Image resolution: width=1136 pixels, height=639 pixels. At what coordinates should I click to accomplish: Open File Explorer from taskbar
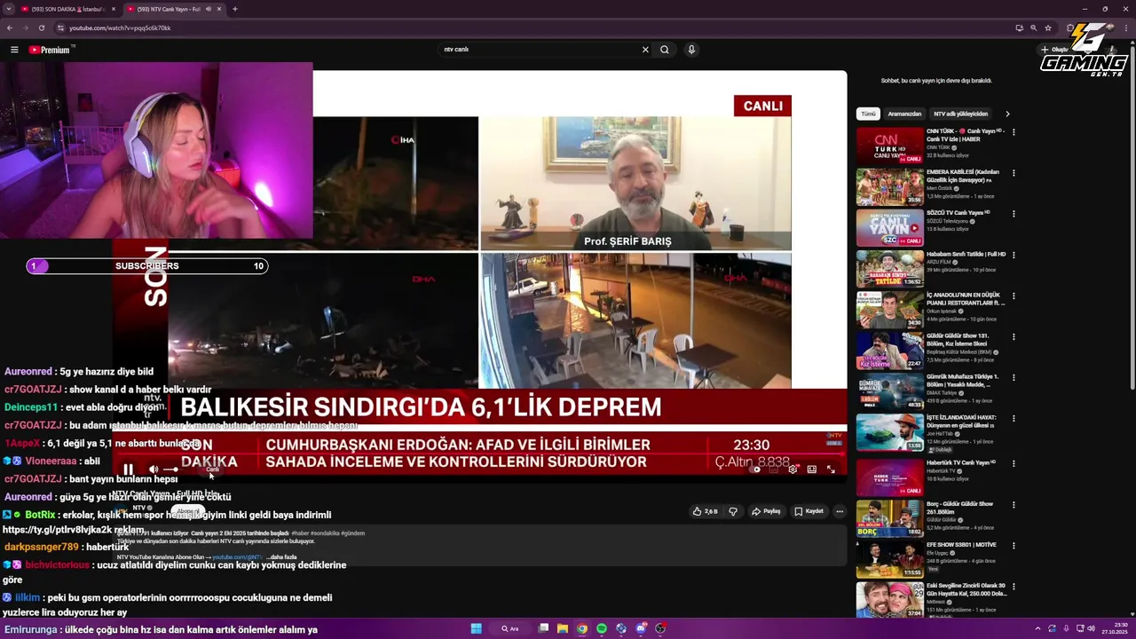pyautogui.click(x=563, y=628)
